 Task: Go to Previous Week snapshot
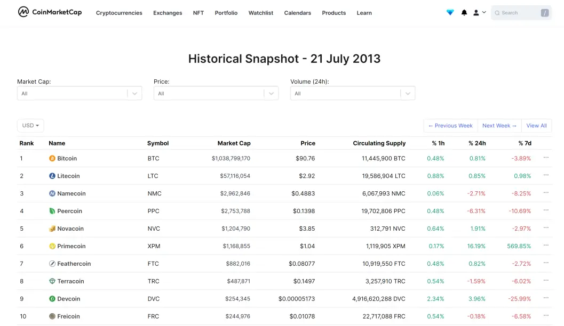point(450,126)
